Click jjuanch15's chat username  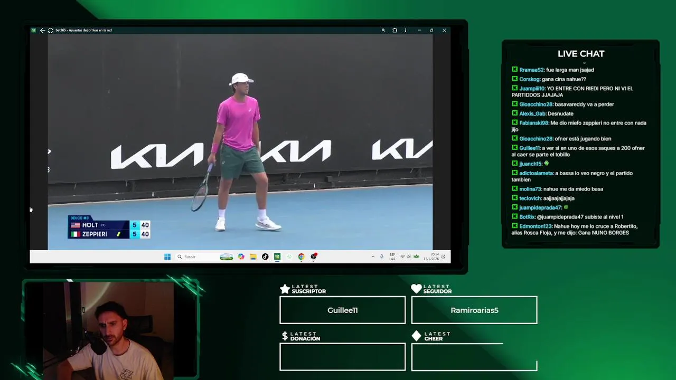coord(531,164)
